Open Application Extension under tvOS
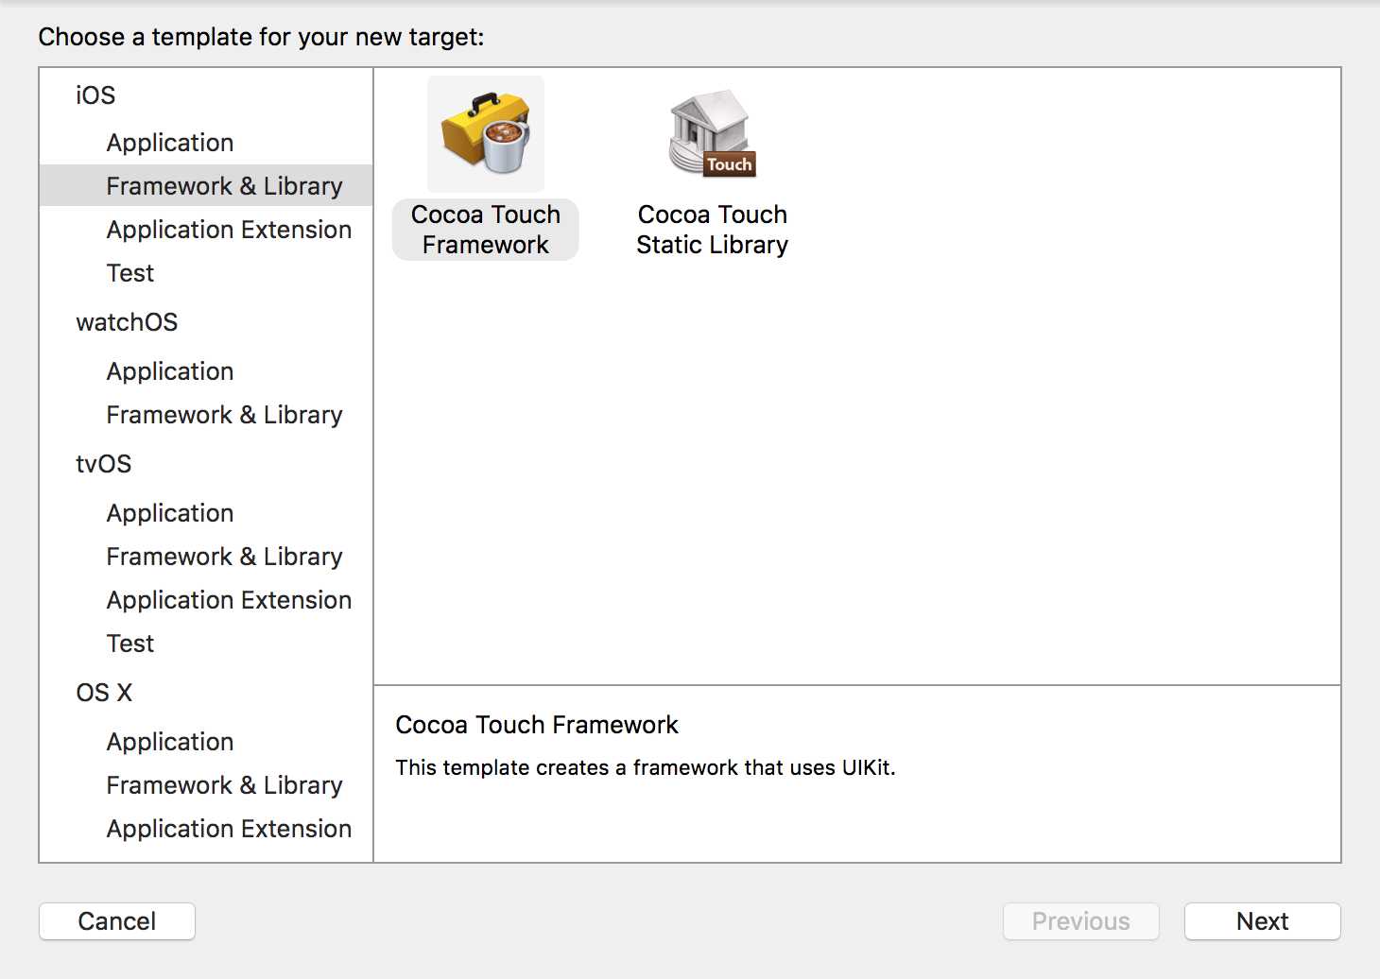 (x=229, y=600)
